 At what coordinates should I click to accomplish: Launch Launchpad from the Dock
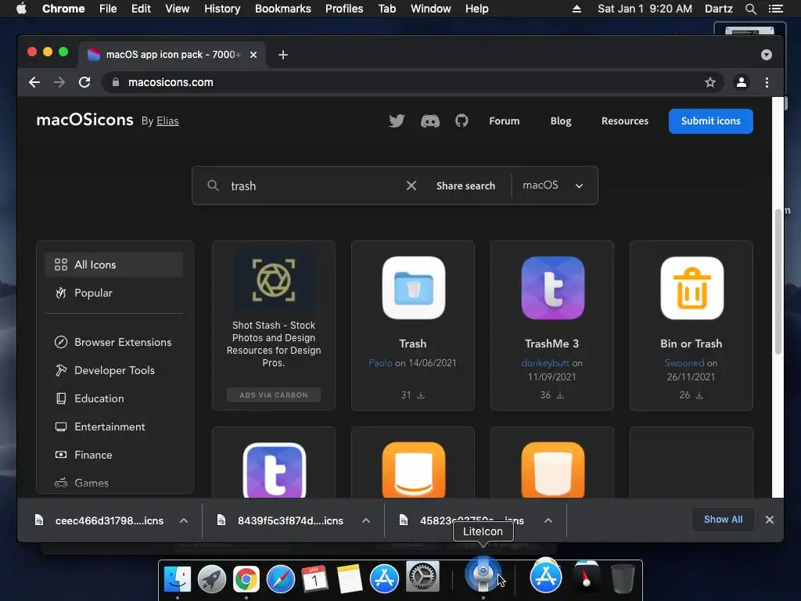pos(211,578)
